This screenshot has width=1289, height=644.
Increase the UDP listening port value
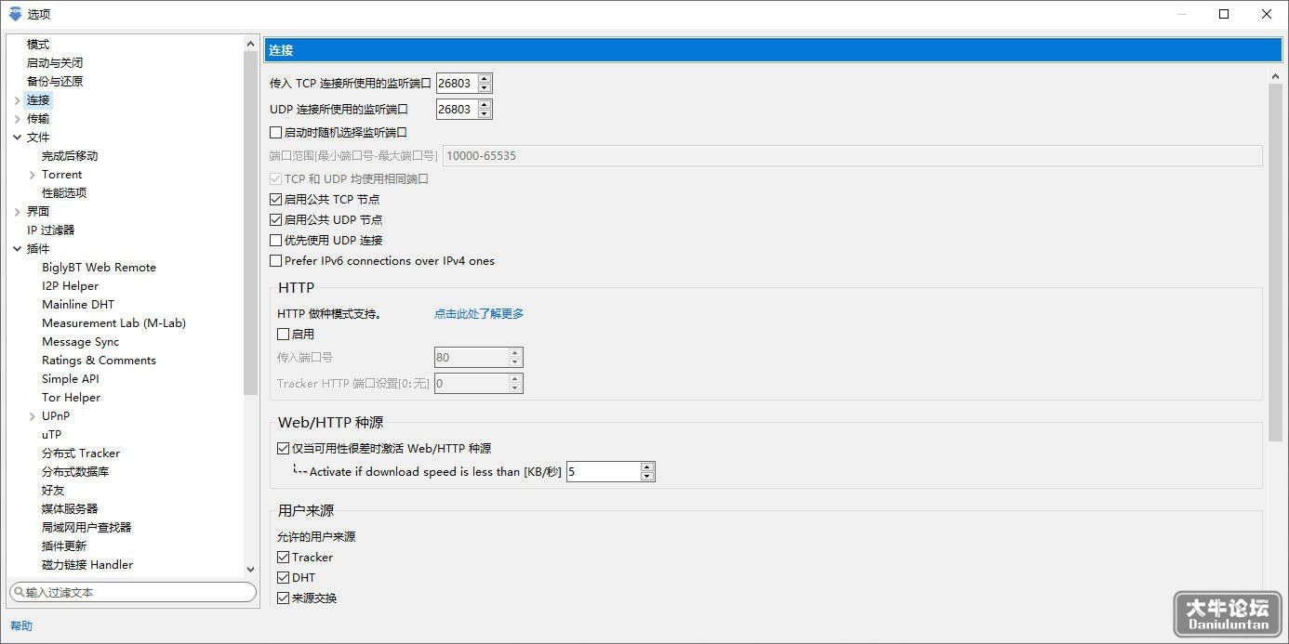(485, 105)
